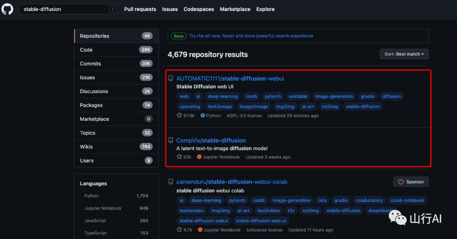Click the Sponsor button
Screen dimensions: 457x239
point(410,182)
